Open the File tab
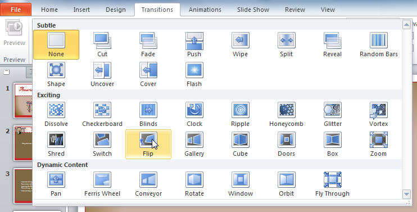417x212 pixels. [16, 10]
